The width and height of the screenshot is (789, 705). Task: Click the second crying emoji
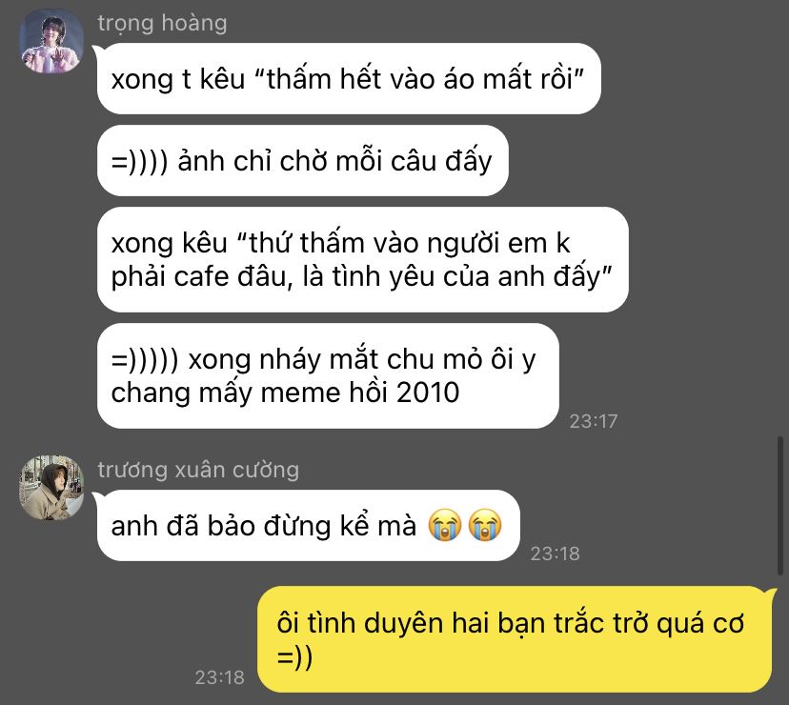(485, 525)
